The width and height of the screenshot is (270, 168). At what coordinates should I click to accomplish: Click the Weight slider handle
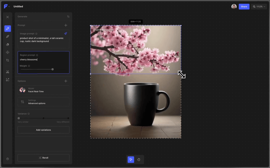53,69
